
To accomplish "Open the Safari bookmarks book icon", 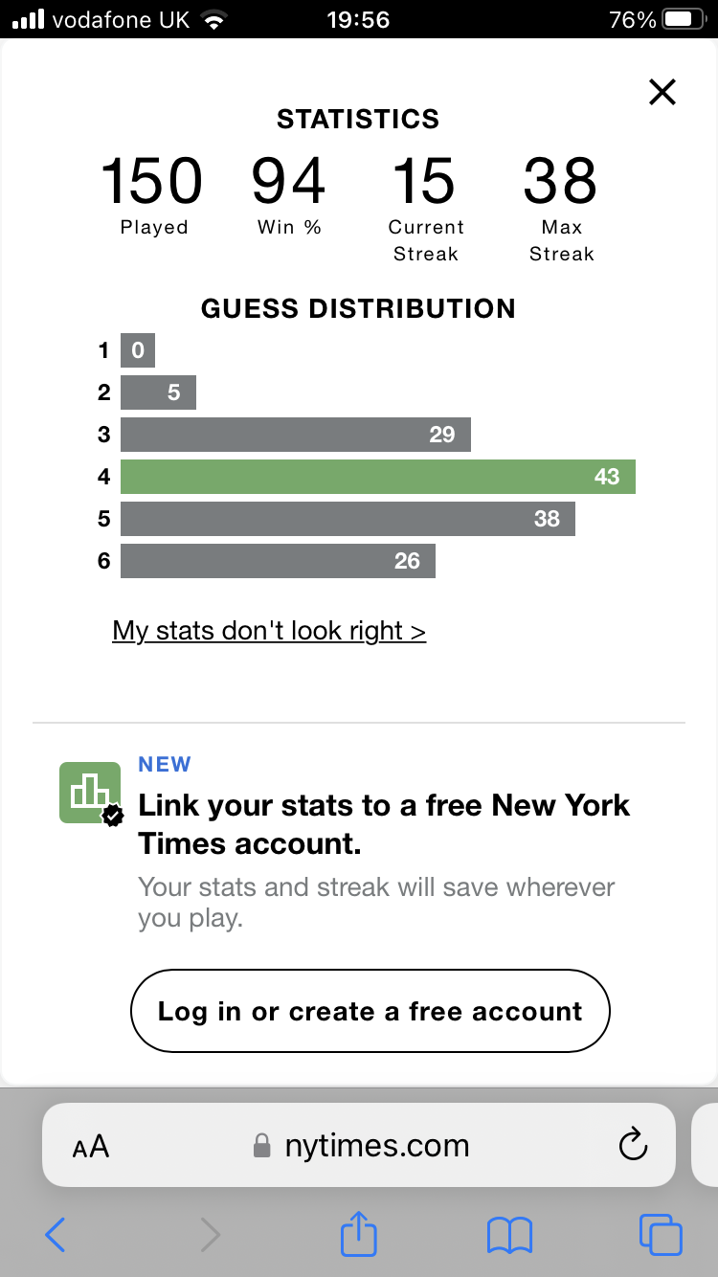I will tap(509, 1235).
